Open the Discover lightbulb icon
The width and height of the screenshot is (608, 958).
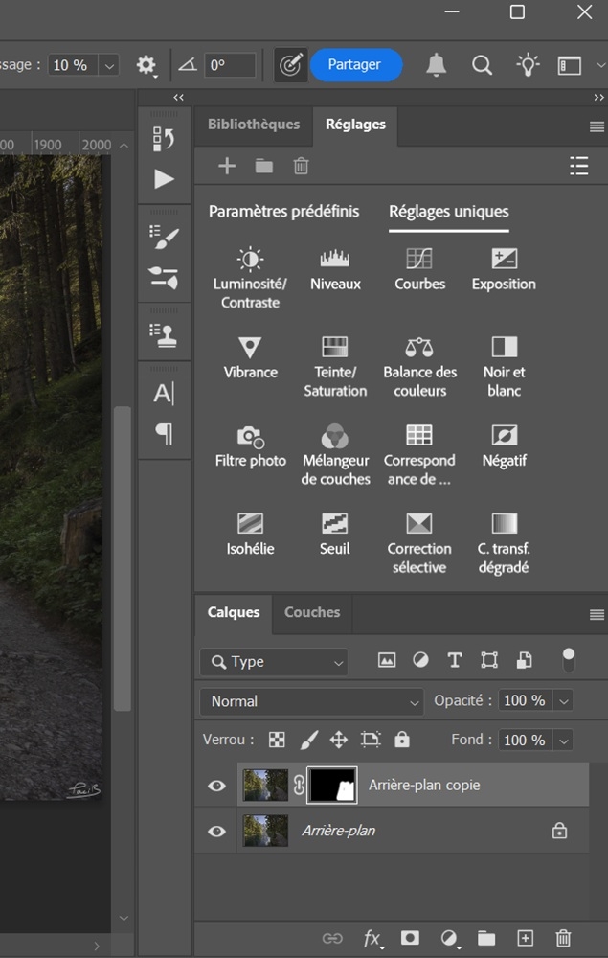point(528,65)
